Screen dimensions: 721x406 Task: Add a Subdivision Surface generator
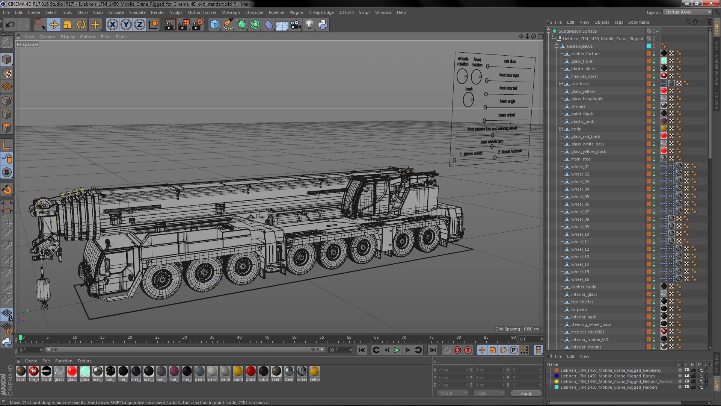click(242, 25)
